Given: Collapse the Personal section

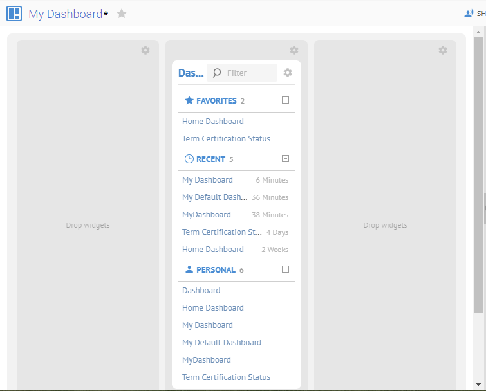Looking at the screenshot, I should click(286, 270).
